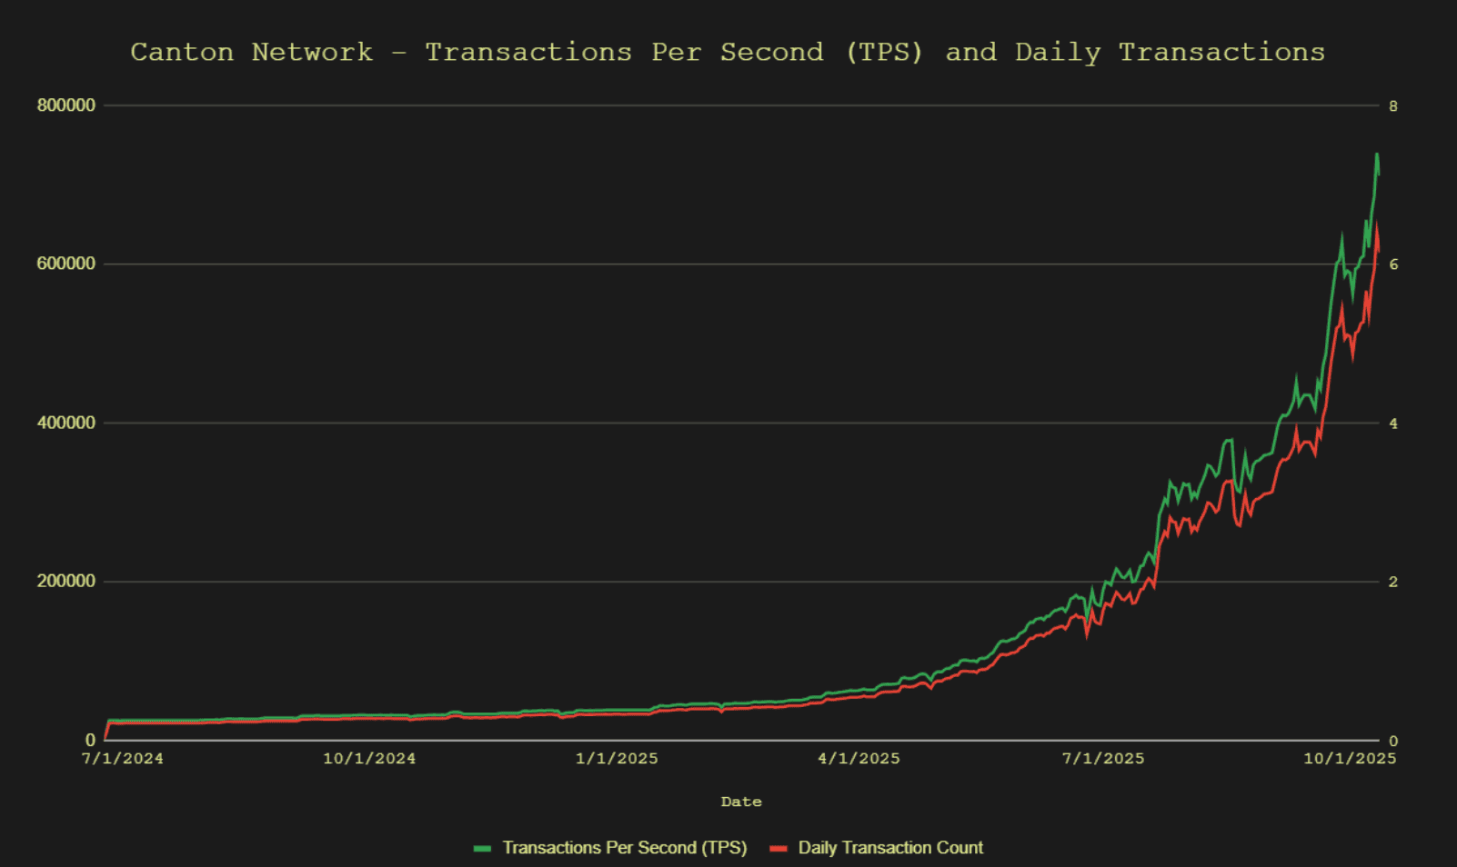Viewport: 1457px width, 867px height.
Task: Toggle the Transactions Per Second (TPS) legend label
Action: (624, 848)
